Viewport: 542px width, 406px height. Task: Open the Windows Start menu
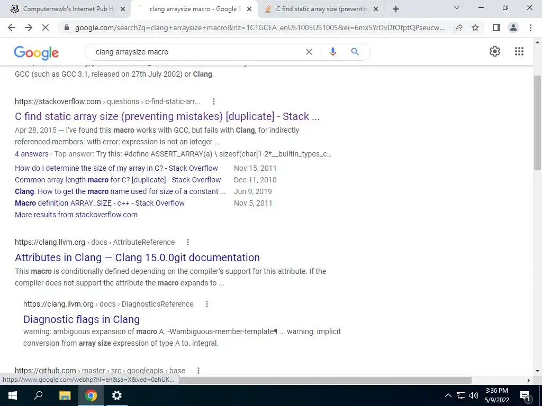pyautogui.click(x=13, y=395)
